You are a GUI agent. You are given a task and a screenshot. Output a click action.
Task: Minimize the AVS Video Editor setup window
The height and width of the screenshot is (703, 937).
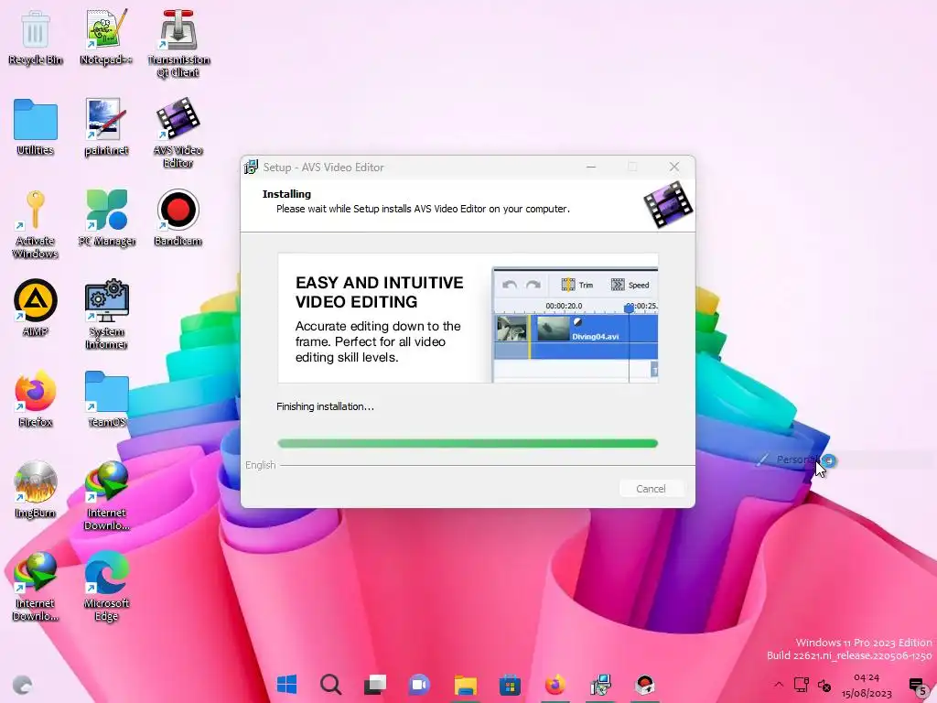tap(591, 168)
